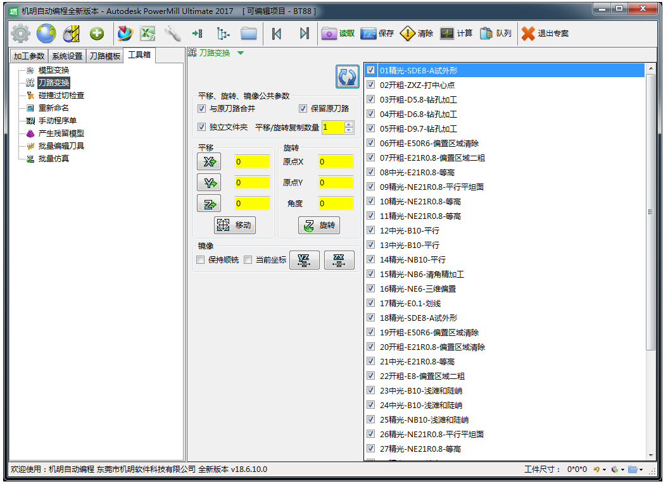Go to last item with skip-forward icon
The image size is (668, 484).
coord(304,33)
